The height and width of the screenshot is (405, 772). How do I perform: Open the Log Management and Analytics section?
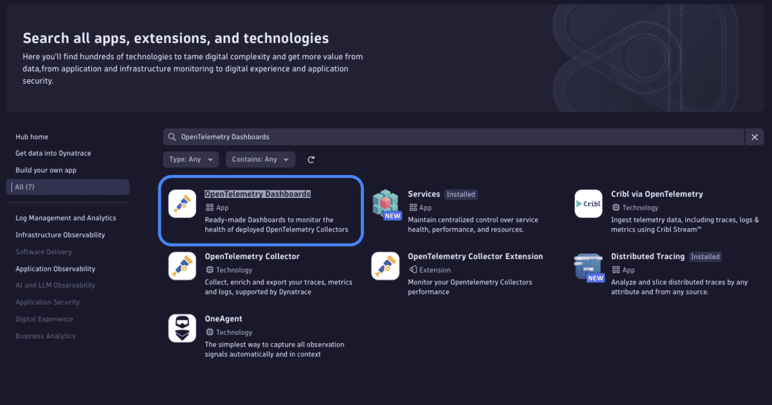click(66, 218)
